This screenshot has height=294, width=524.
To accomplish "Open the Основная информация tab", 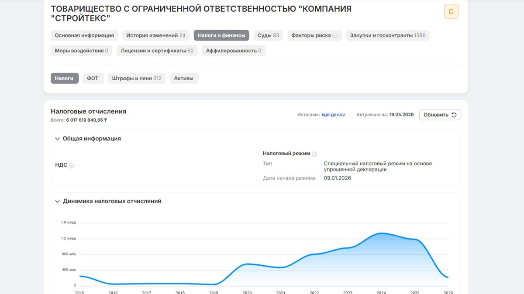I will (x=84, y=35).
